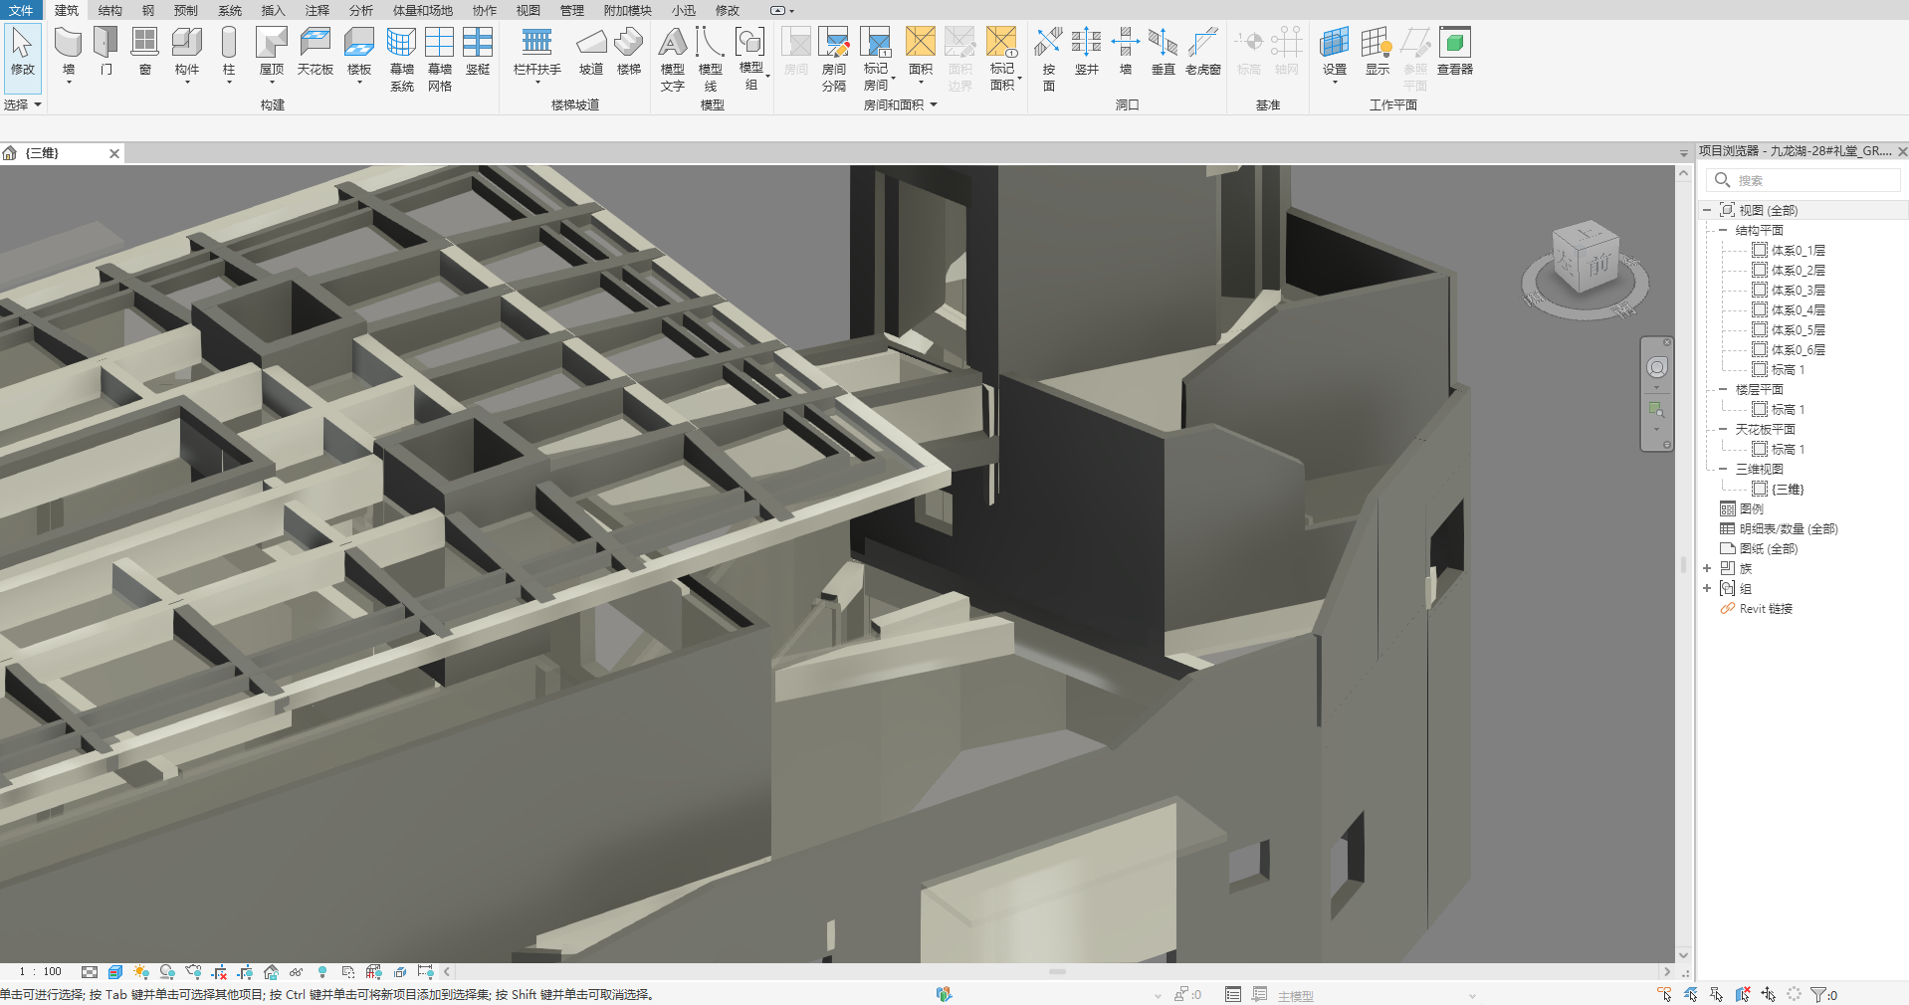Click the 栏杆扶手 (Railing) tool

(x=536, y=52)
